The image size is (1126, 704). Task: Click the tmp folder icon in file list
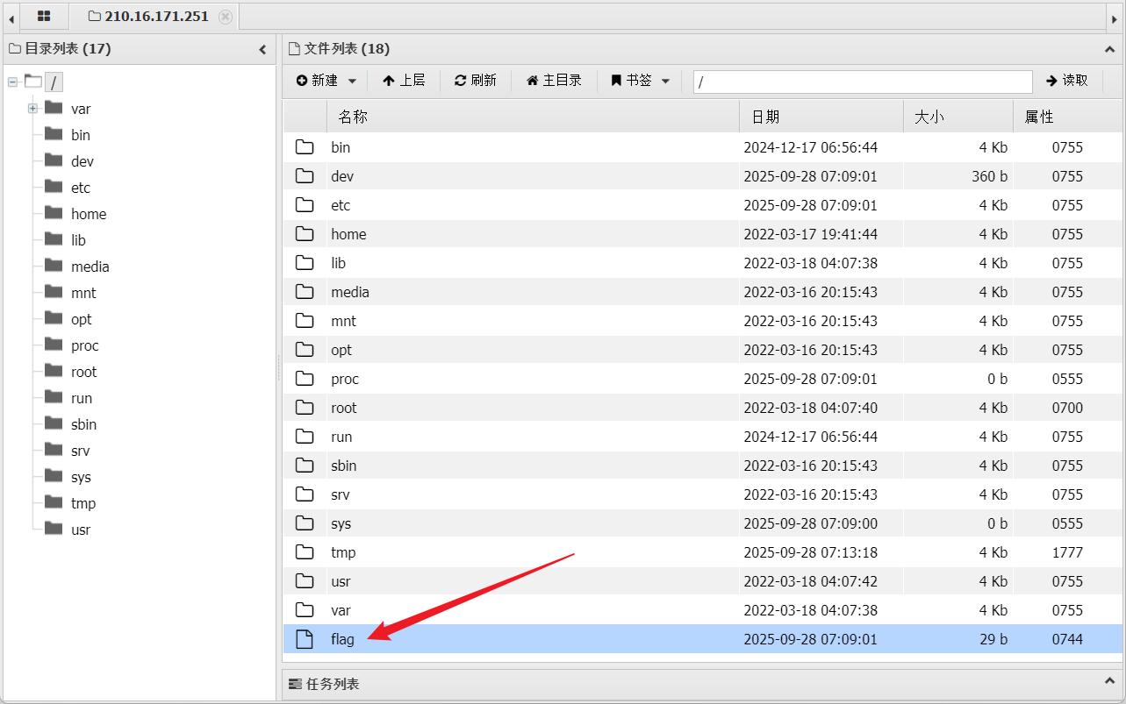coord(305,552)
